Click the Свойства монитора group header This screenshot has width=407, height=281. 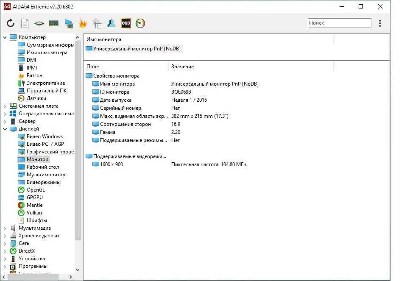[113, 76]
